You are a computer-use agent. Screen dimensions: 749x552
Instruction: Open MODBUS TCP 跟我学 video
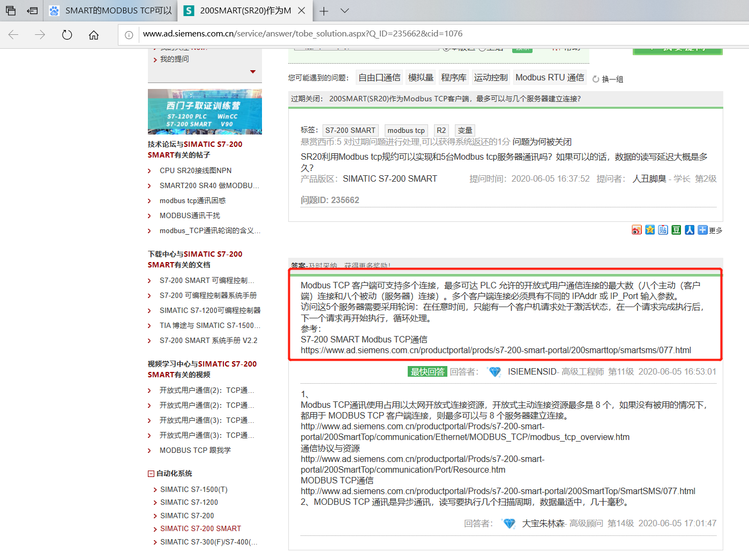point(195,450)
